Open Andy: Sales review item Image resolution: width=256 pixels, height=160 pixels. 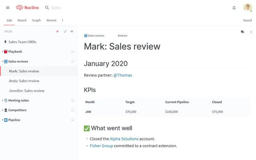(x=24, y=81)
